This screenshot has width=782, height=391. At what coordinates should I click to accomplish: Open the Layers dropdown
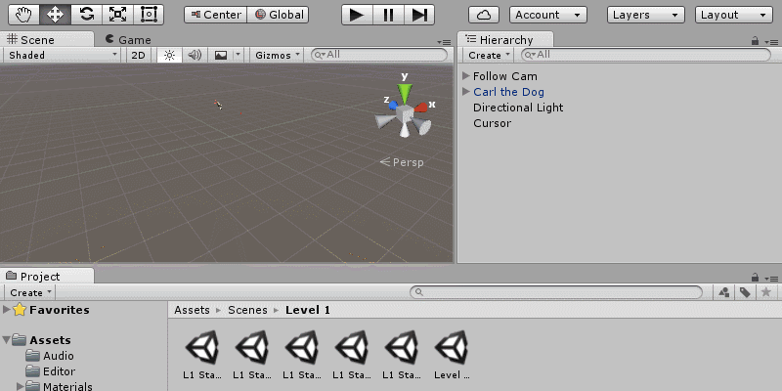click(x=646, y=15)
